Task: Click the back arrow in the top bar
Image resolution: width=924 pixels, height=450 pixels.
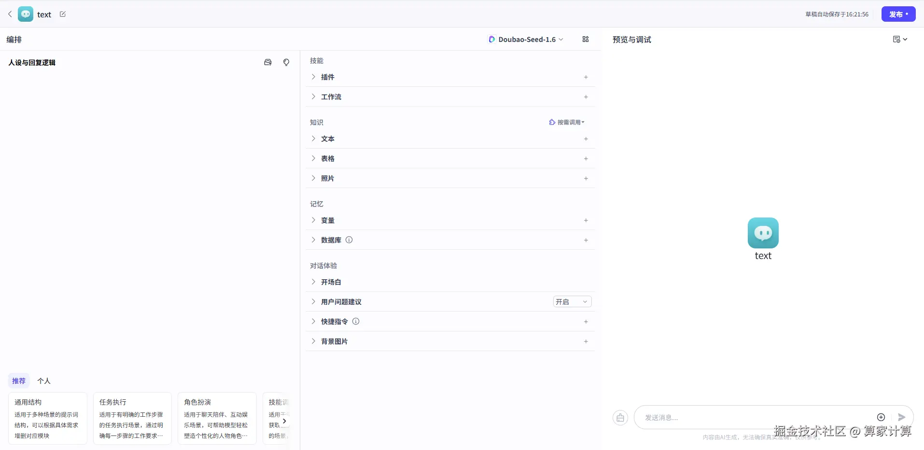Action: [10, 14]
